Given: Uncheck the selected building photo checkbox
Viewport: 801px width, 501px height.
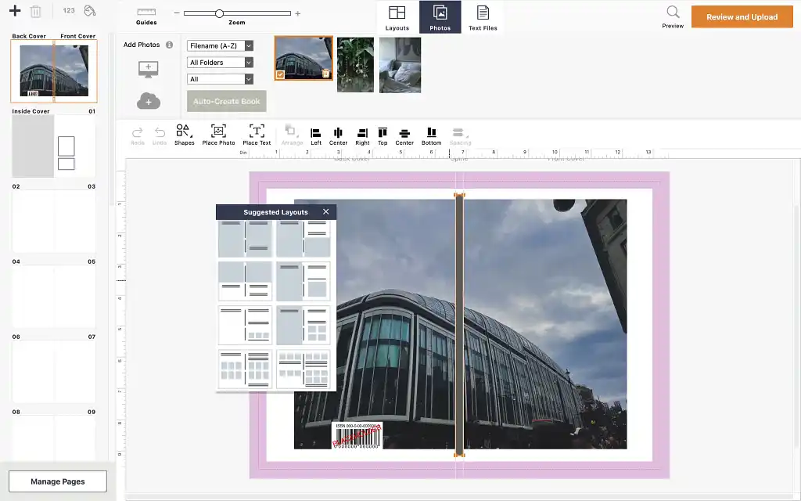Looking at the screenshot, I should (280, 74).
